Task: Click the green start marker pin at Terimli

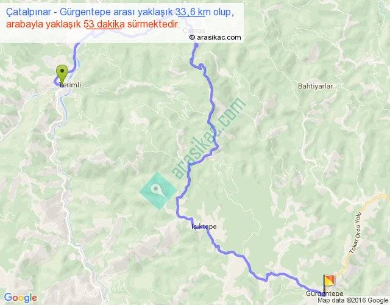Action: coord(62,74)
